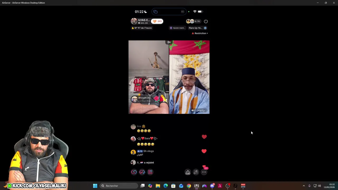Tap the split-screen divider handle icon
The height and width of the screenshot is (190, 338).
pyautogui.click(x=169, y=42)
